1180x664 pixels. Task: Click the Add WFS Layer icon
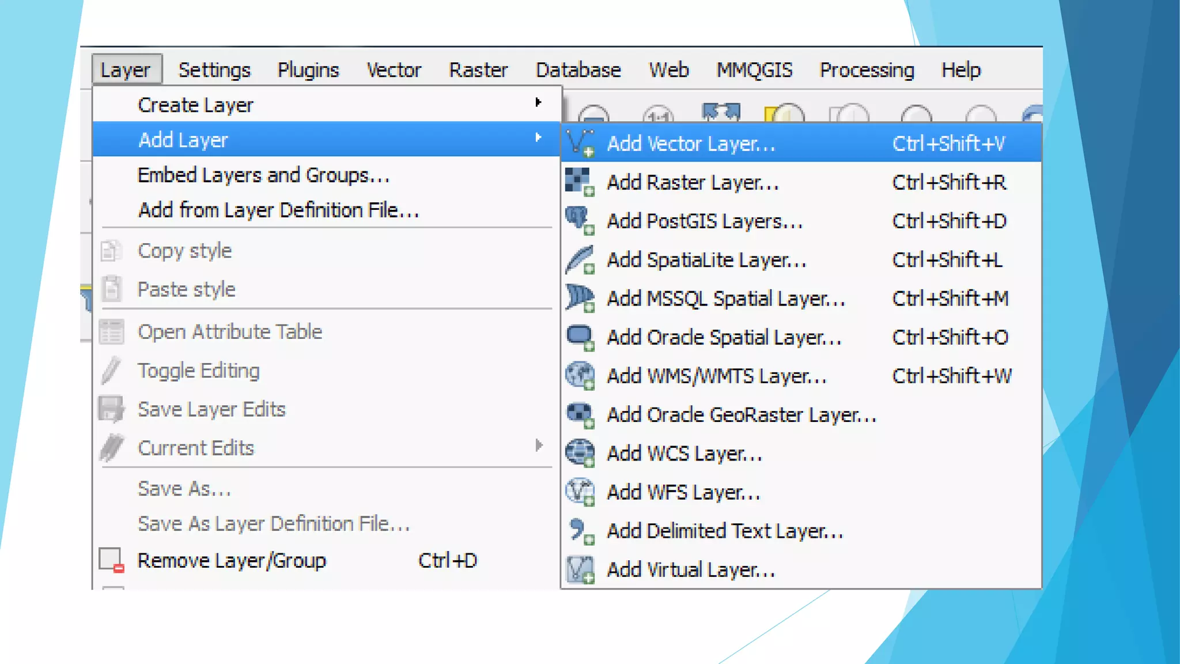click(580, 492)
